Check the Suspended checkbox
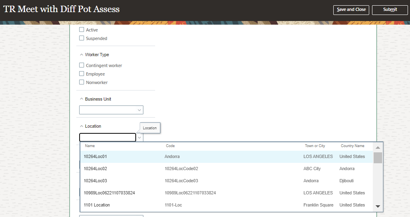The width and height of the screenshot is (410, 217). click(82, 38)
